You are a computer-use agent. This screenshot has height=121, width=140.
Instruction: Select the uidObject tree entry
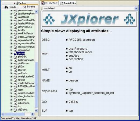23,110
